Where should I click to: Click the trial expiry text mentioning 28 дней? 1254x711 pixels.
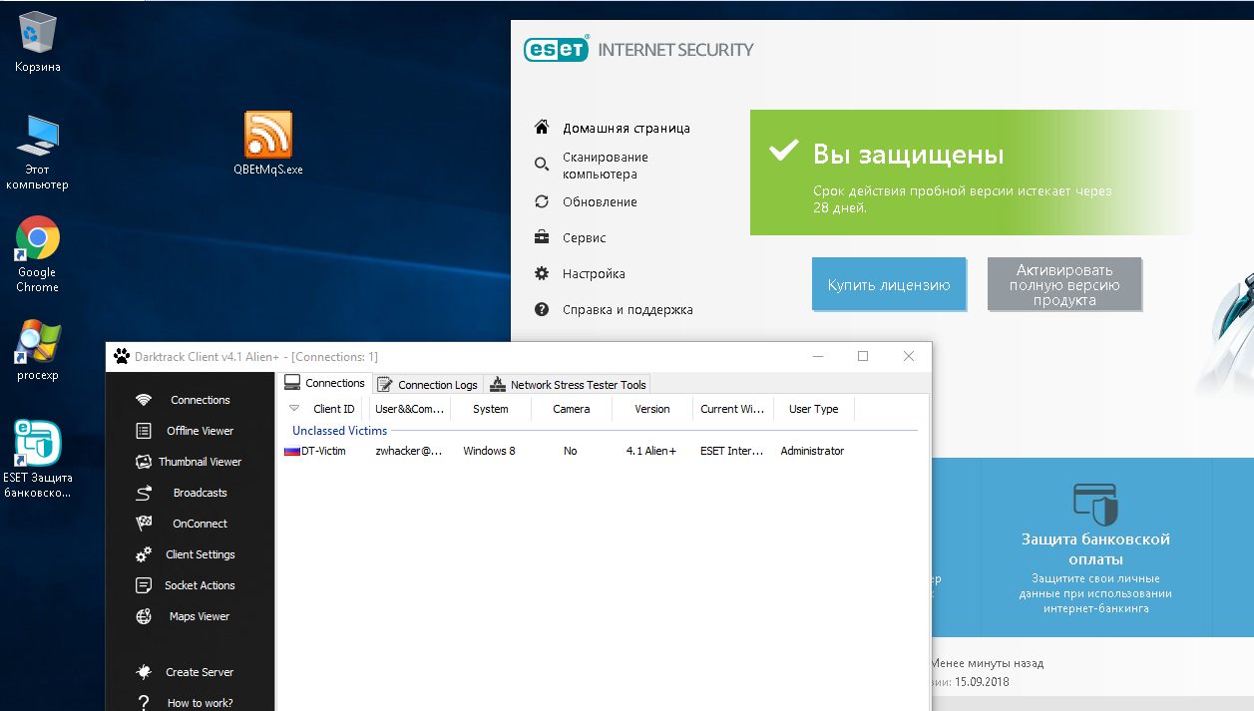point(962,199)
